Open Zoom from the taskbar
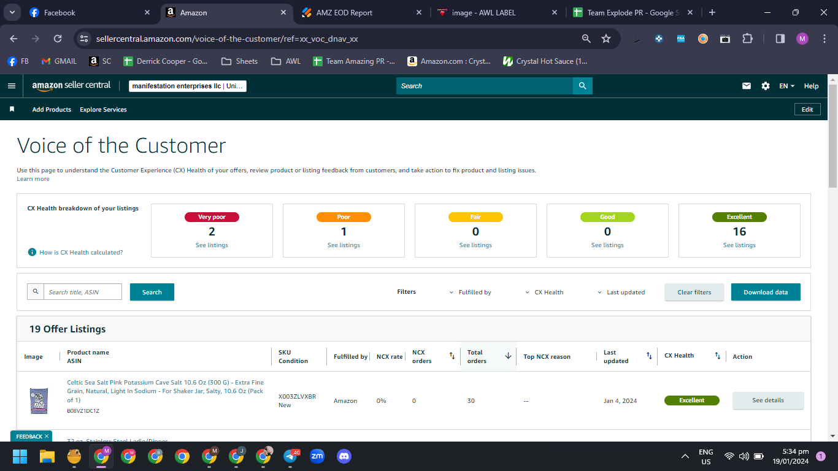Image resolution: width=838 pixels, height=471 pixels. [x=317, y=456]
